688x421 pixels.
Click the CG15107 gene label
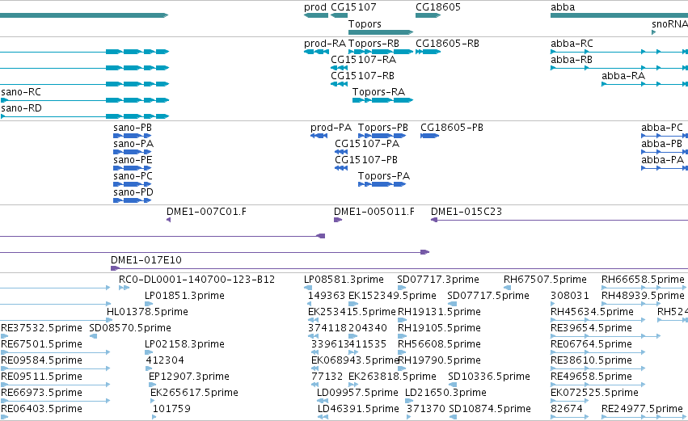click(x=353, y=7)
